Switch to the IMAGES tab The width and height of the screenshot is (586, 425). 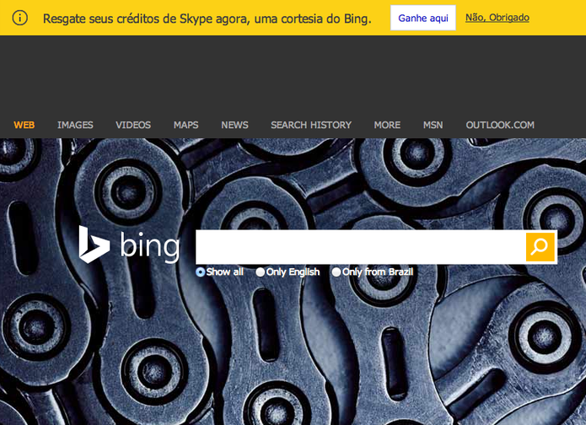(75, 125)
